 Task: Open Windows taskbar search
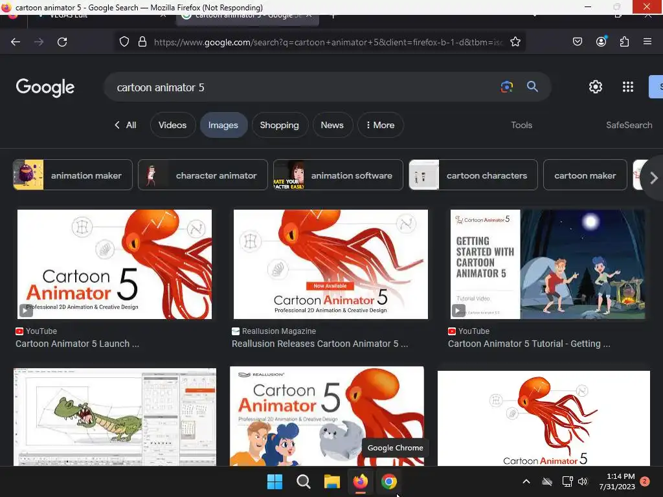(303, 481)
